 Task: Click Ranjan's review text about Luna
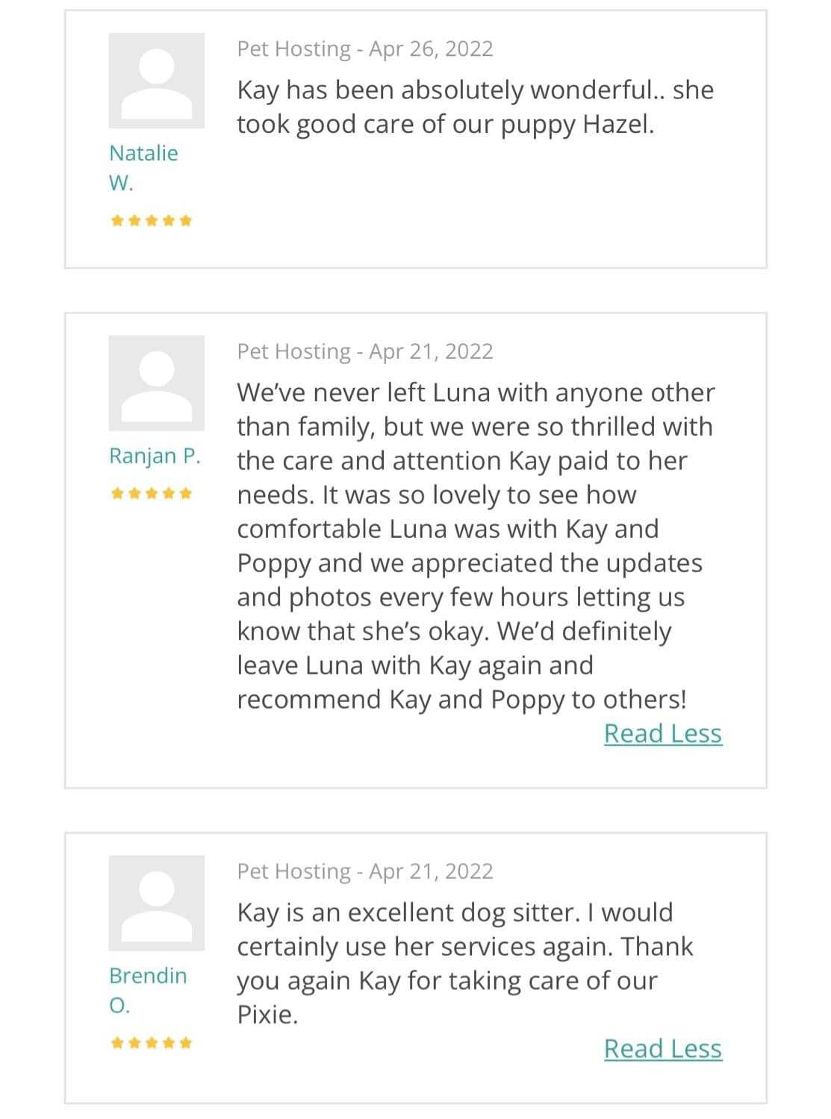coord(475,545)
